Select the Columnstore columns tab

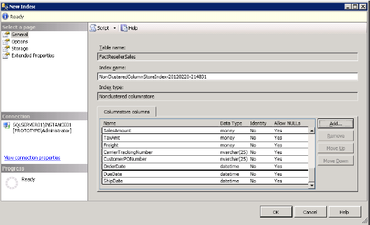pos(127,112)
